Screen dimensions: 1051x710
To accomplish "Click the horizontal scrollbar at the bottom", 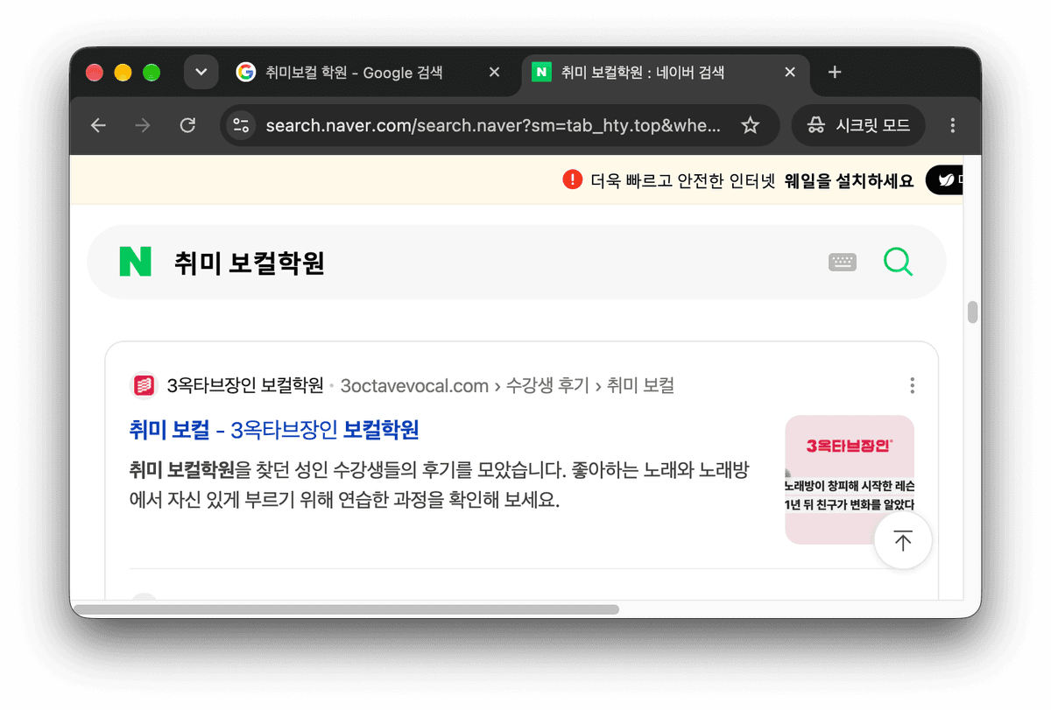I will click(x=346, y=608).
